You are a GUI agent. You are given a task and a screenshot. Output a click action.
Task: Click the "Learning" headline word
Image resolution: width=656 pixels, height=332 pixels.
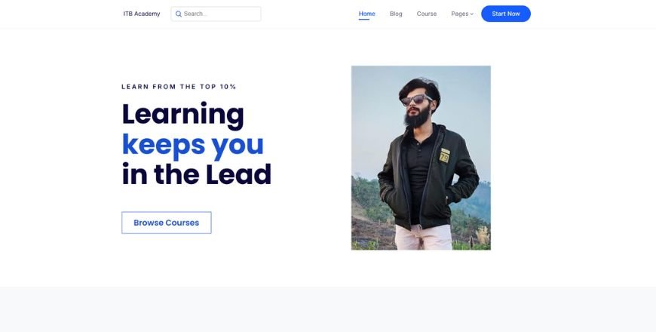pos(182,114)
